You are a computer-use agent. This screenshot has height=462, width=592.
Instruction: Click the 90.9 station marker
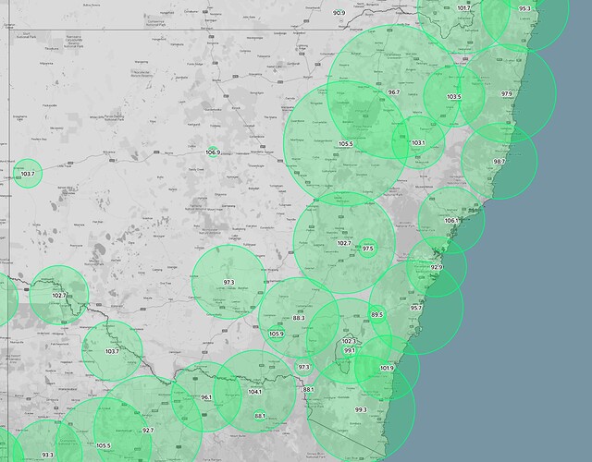339,13
